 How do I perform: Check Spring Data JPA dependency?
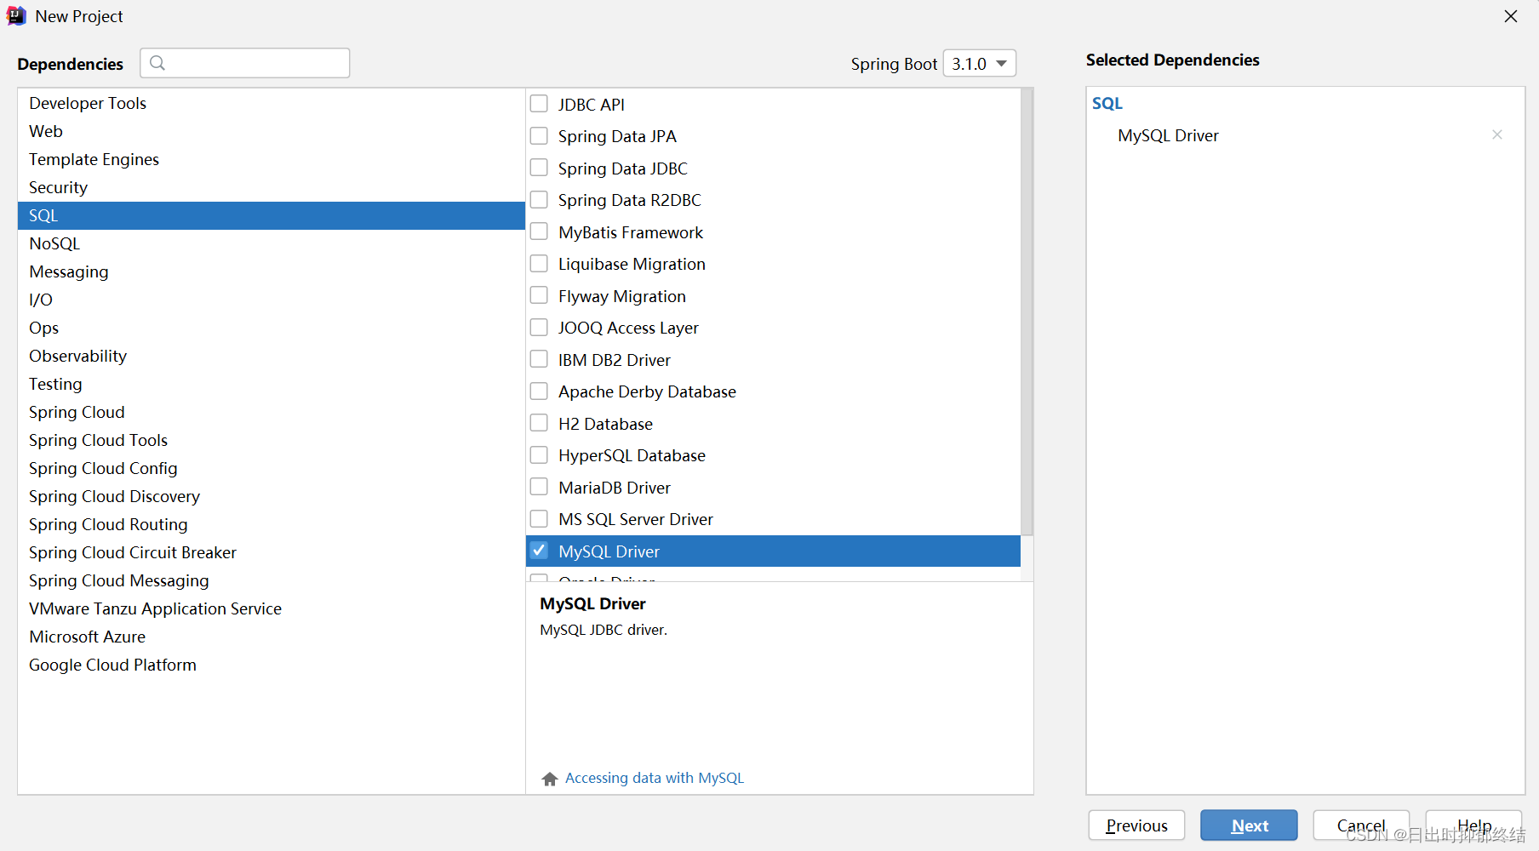tap(539, 136)
